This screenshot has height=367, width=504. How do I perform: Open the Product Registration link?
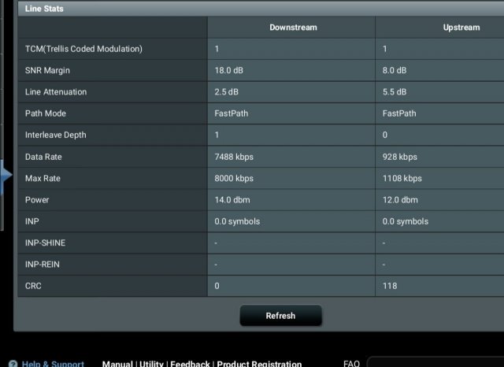259,364
